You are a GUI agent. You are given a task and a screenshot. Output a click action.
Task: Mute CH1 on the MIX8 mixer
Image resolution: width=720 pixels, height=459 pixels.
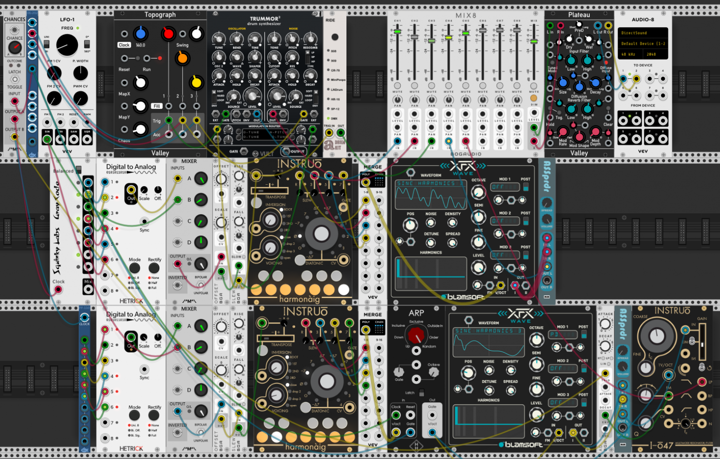[x=397, y=86]
